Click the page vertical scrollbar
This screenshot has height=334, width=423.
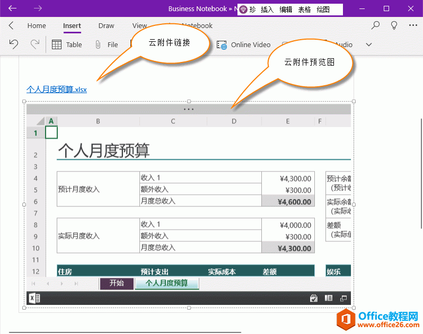coord(421,174)
